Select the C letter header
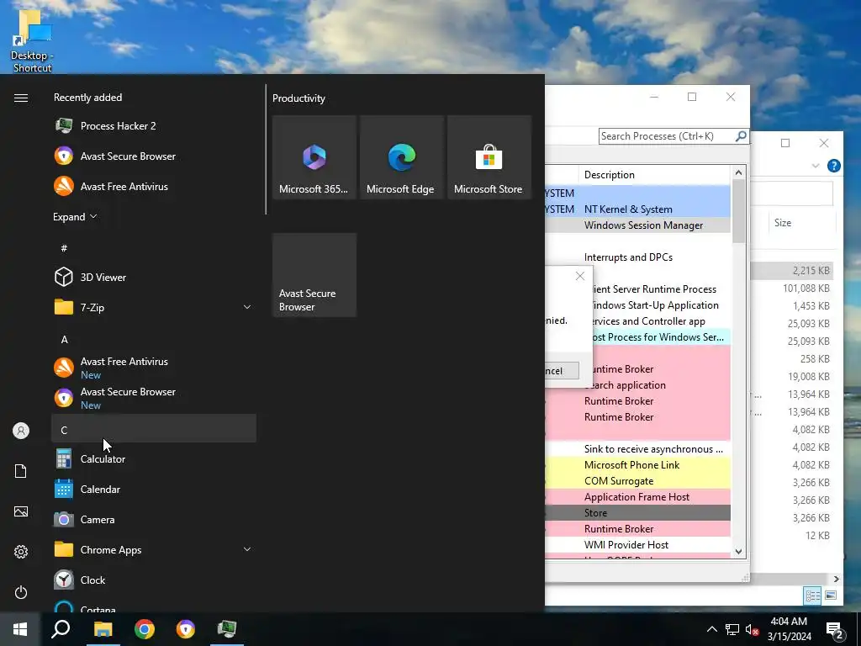The height and width of the screenshot is (646, 861). 154,428
